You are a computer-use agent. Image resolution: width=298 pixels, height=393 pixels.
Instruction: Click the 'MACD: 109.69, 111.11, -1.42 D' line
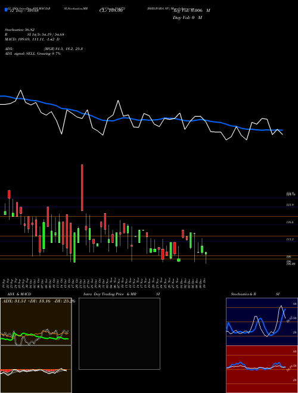pos(32,39)
